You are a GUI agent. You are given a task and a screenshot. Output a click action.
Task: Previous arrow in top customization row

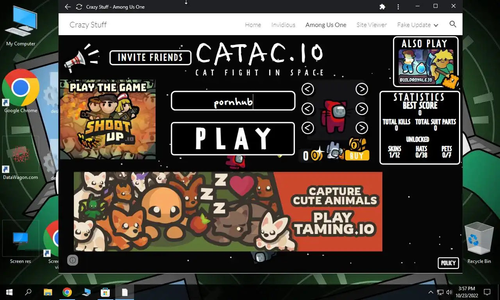coord(308,89)
